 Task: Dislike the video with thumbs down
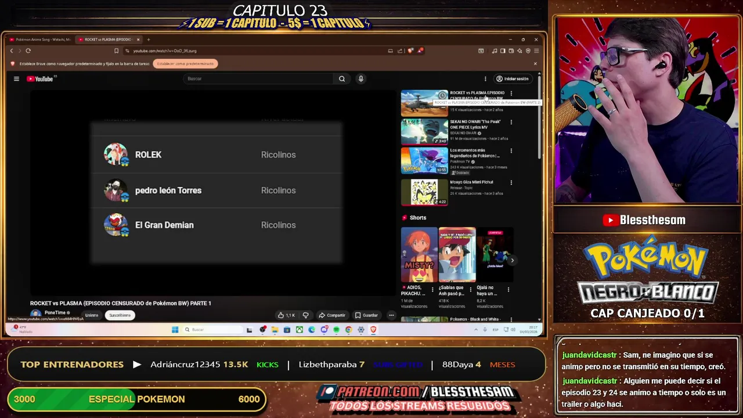coord(306,315)
